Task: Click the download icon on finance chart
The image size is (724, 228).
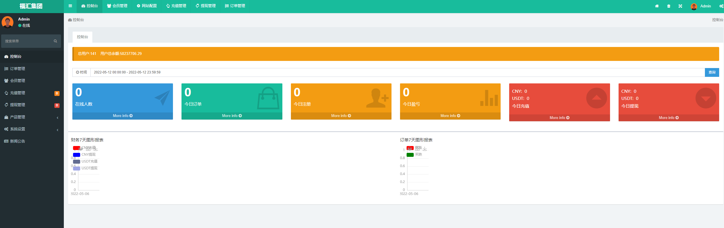Action: click(96, 149)
